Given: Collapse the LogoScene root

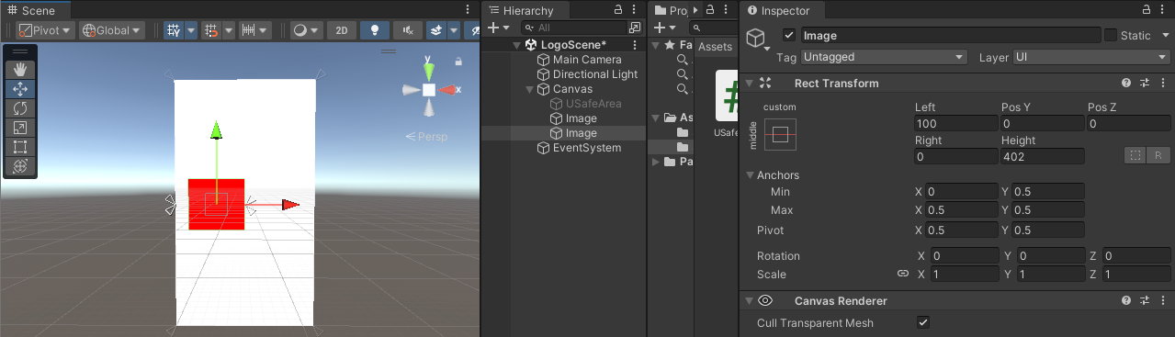Looking at the screenshot, I should [x=517, y=45].
